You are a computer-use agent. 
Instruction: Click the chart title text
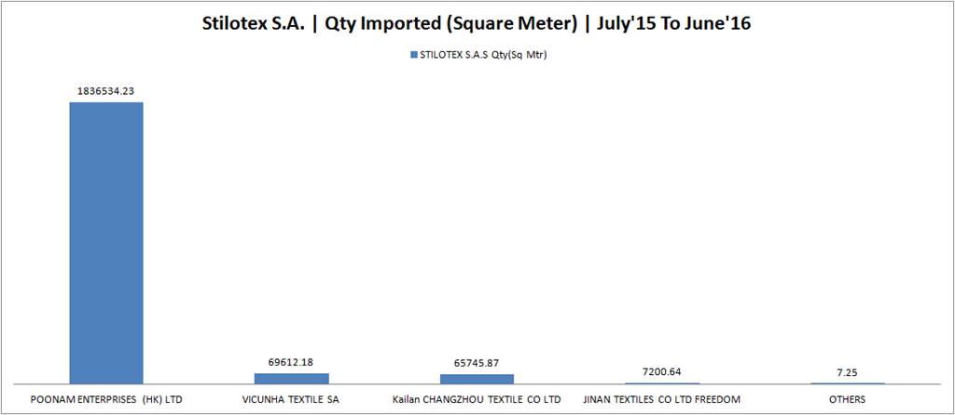tap(477, 23)
